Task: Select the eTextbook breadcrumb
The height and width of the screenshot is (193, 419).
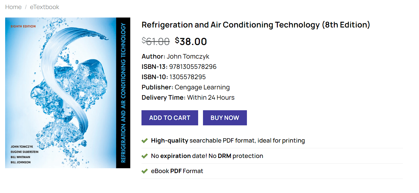Action: coord(44,7)
